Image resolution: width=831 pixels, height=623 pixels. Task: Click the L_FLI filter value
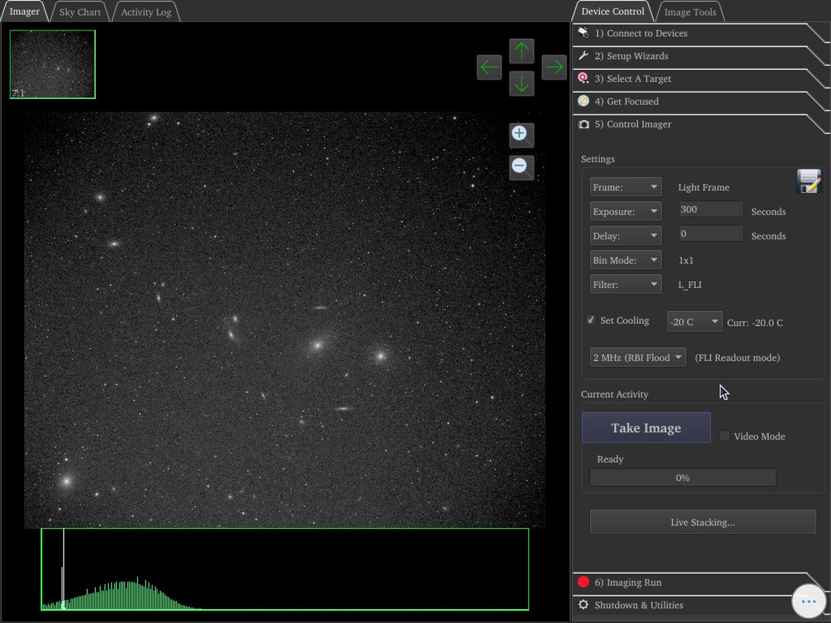690,285
